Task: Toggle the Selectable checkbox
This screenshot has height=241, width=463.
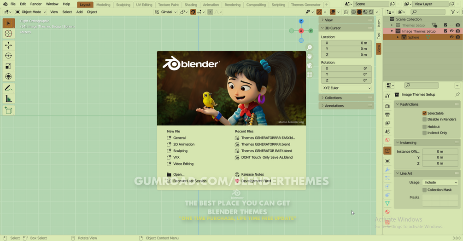Action: 425,113
